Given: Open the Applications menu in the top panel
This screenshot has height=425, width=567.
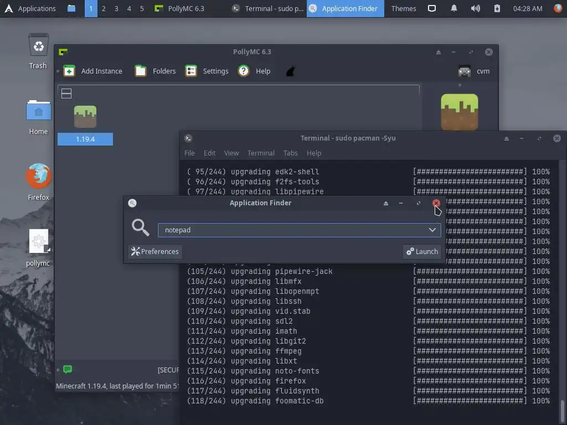Looking at the screenshot, I should click(x=30, y=8).
